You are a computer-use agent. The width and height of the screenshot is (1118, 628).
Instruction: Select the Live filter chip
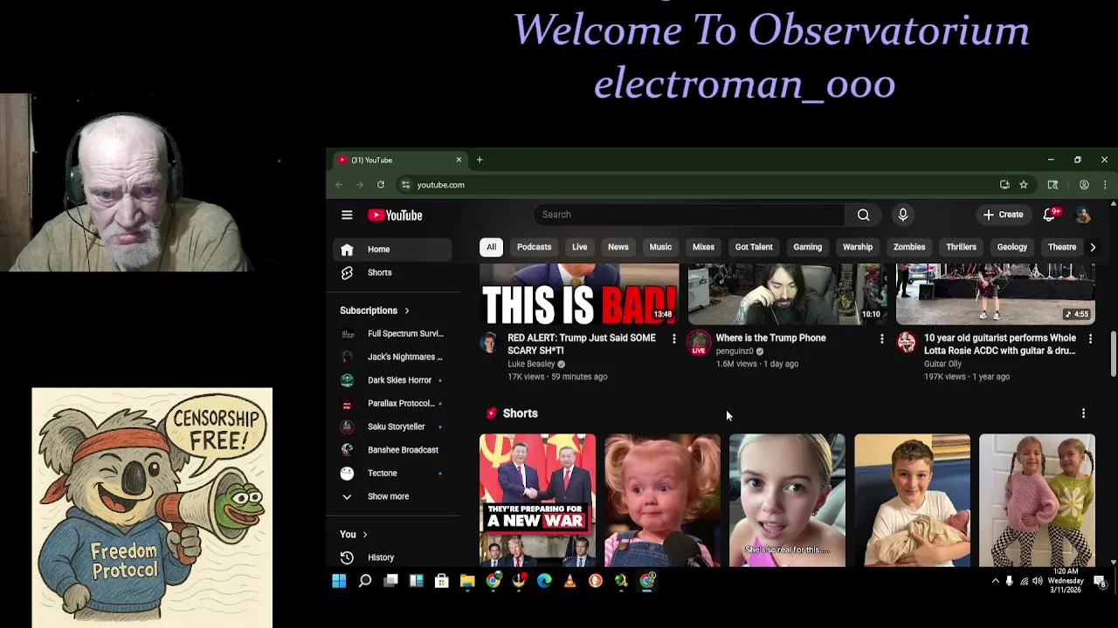click(579, 247)
